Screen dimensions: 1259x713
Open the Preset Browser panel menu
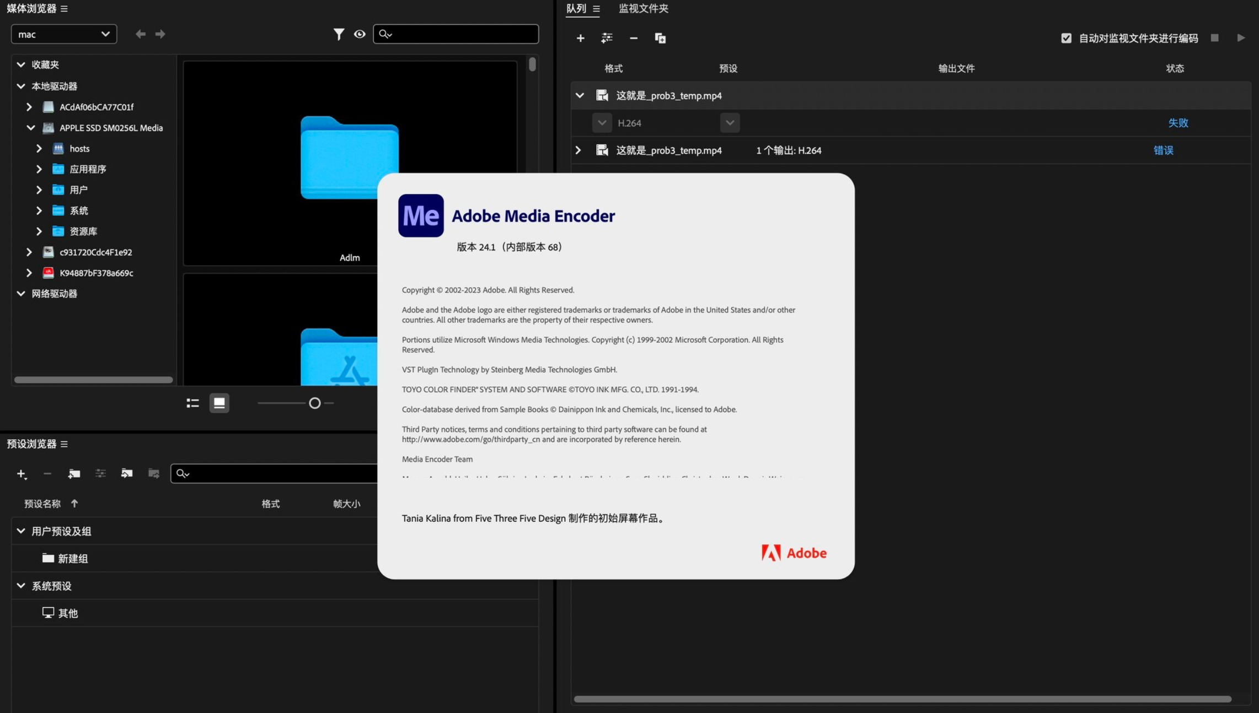click(x=64, y=444)
